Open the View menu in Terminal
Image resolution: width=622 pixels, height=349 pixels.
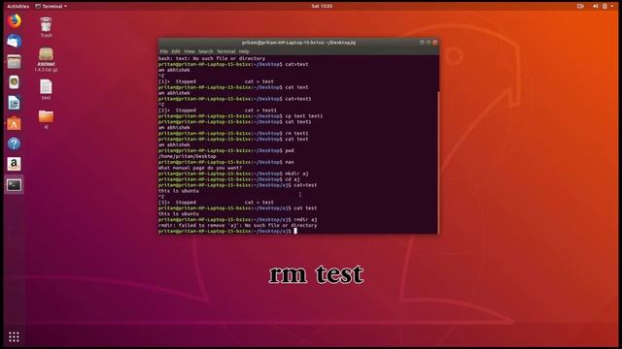pos(190,51)
